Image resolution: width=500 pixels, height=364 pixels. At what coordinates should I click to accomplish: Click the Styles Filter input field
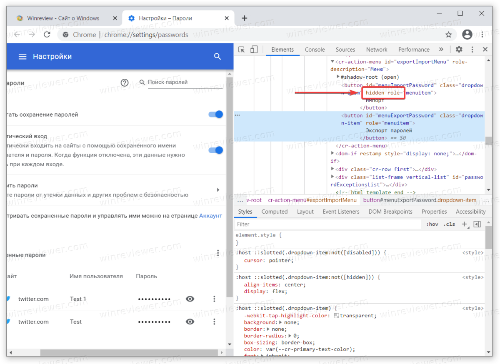pos(328,224)
